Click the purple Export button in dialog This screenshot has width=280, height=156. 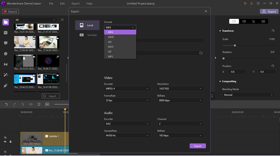(198, 146)
